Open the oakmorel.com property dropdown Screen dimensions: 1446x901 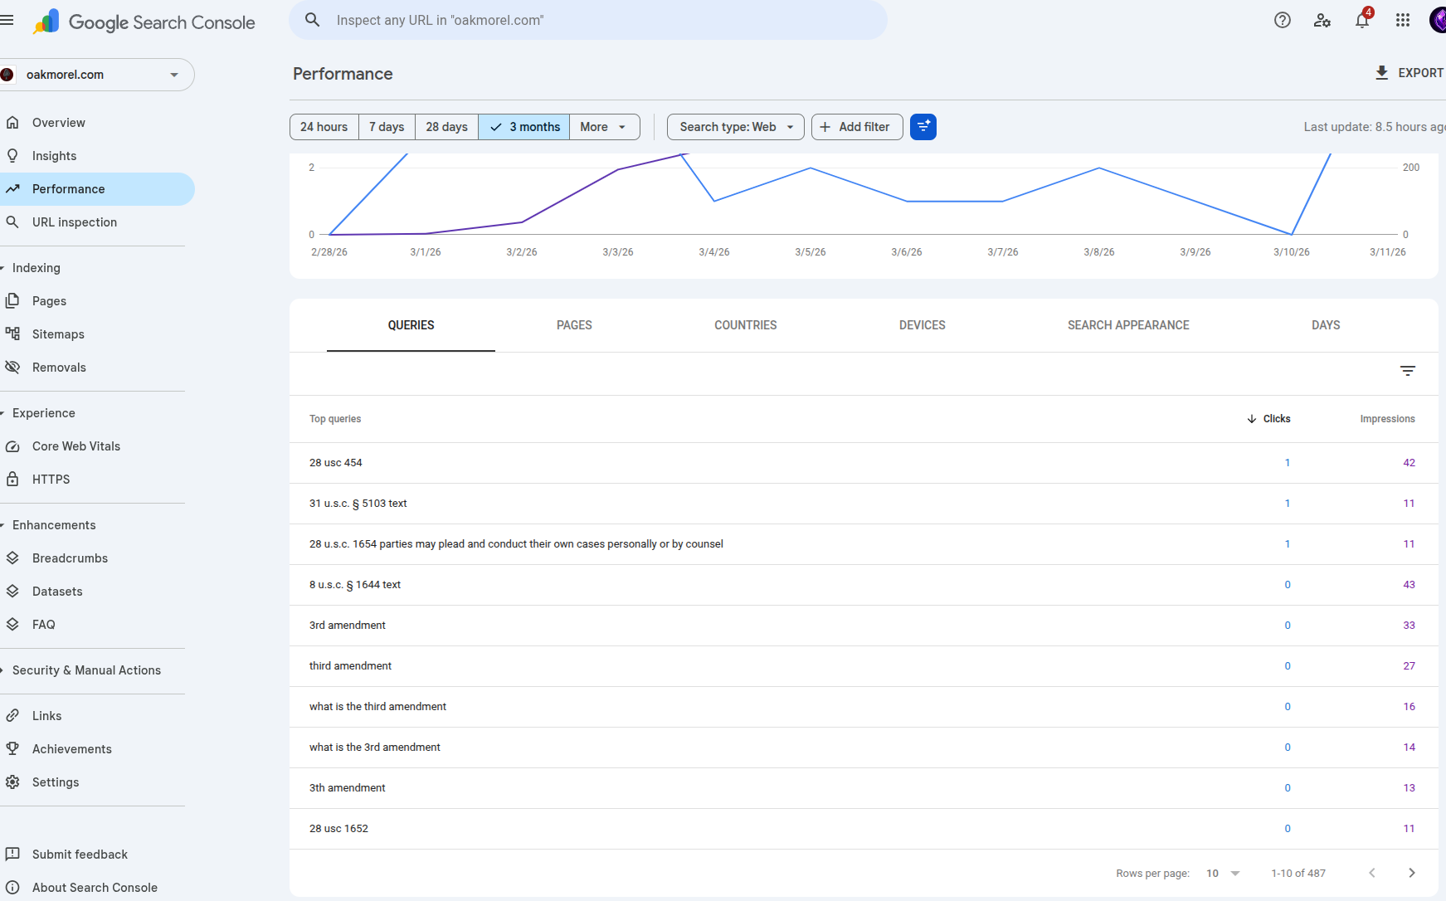point(97,75)
